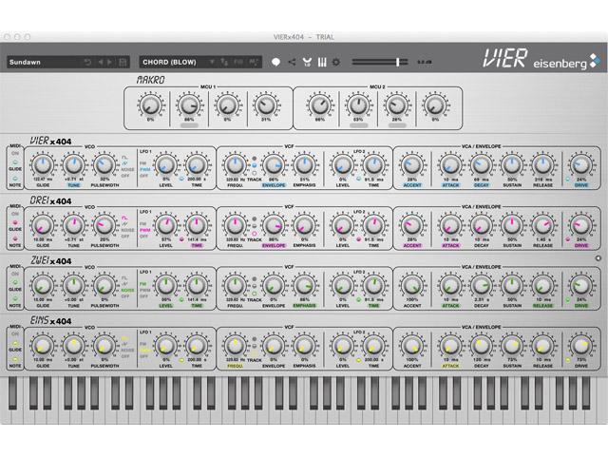Go to the previous preset with the left arrow

(x=101, y=62)
